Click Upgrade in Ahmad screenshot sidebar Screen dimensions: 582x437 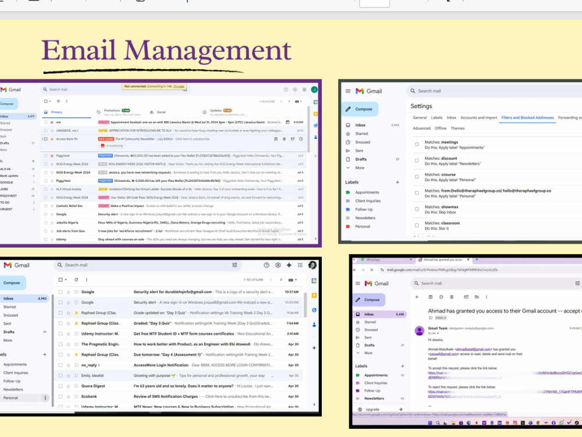[x=372, y=409]
